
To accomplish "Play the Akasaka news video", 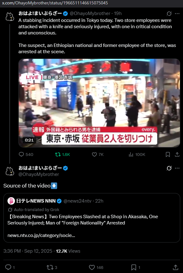I will pos(99,103).
